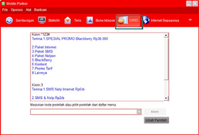Select the '2.Paket Internet' line
The width and height of the screenshot is (199, 135).
tap(44, 47)
